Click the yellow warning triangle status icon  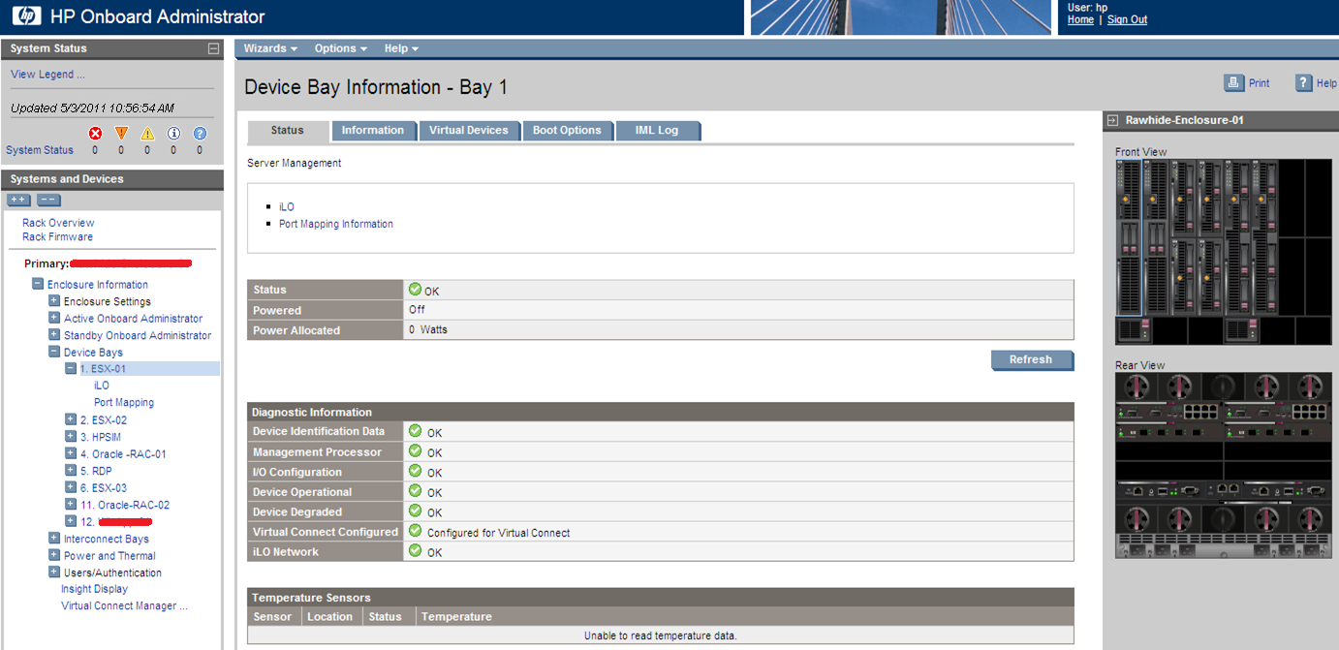(147, 134)
